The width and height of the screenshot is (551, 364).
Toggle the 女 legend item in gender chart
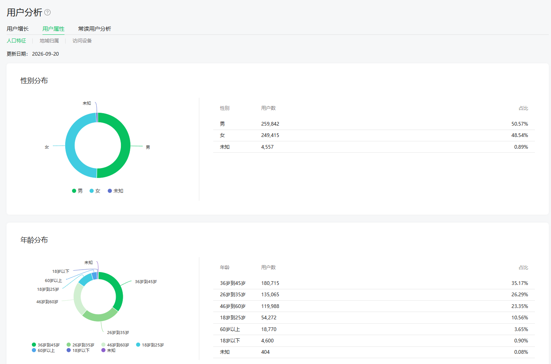[95, 191]
